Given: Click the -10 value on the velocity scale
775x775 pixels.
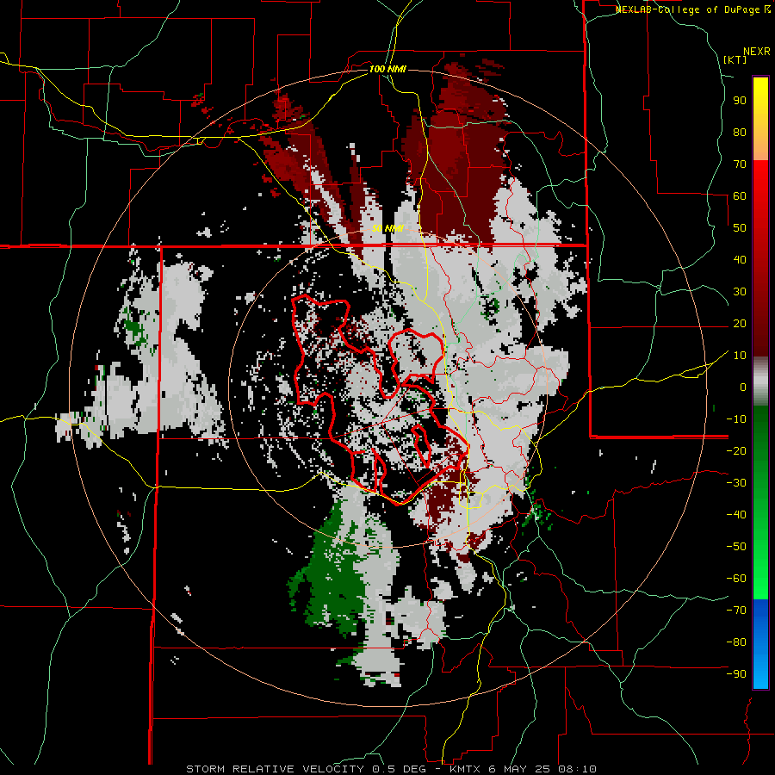Looking at the screenshot, I should coord(736,419).
